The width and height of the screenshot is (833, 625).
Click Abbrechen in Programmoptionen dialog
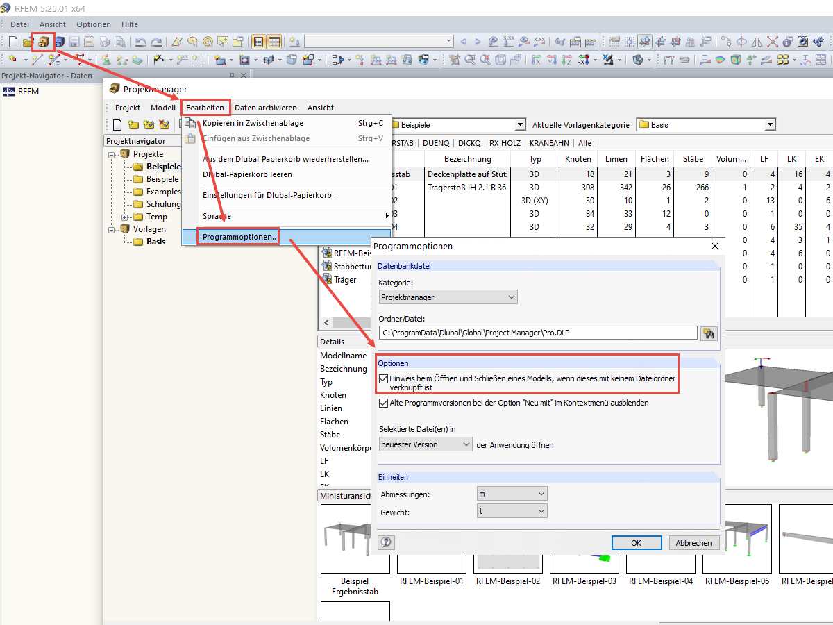click(693, 543)
